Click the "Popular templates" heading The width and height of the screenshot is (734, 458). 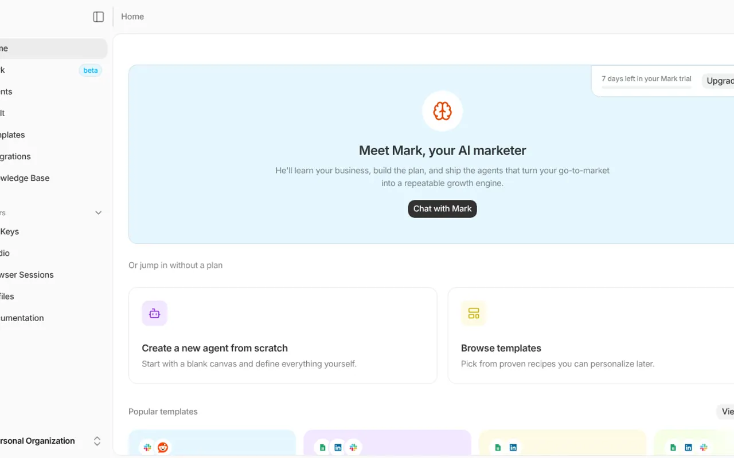(x=163, y=412)
